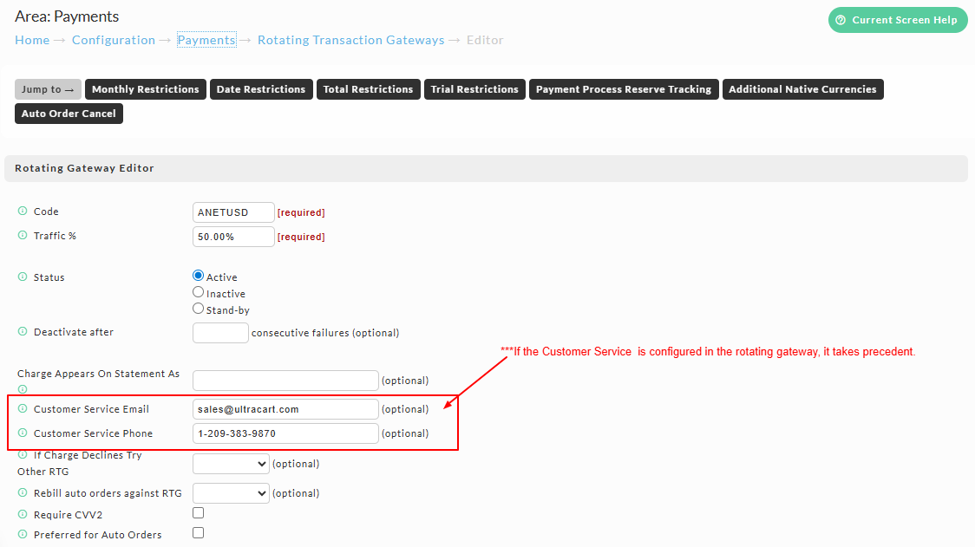Click the Jump to button

click(x=48, y=89)
